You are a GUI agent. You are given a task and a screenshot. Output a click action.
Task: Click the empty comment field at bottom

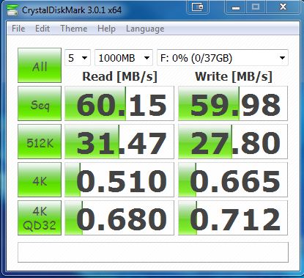[153, 252]
